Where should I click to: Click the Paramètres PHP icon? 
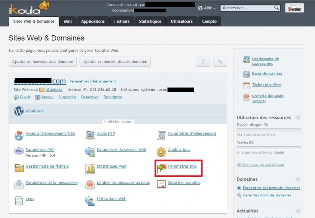[x=19, y=151]
